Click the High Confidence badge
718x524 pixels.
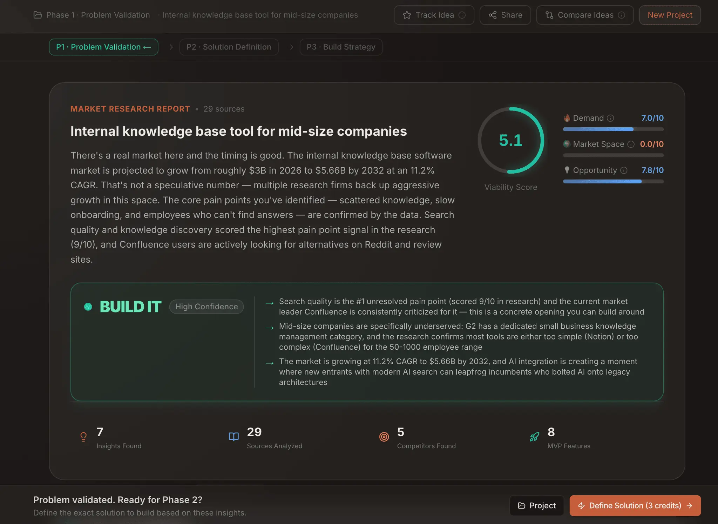coord(206,307)
